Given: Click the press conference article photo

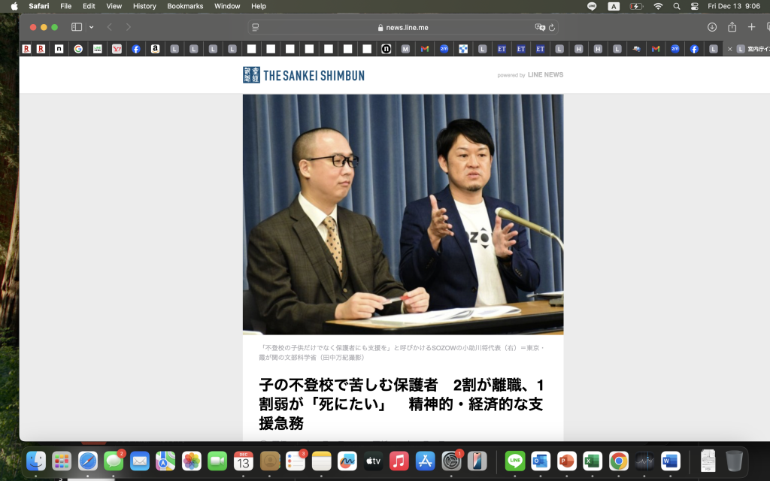Looking at the screenshot, I should (x=402, y=214).
